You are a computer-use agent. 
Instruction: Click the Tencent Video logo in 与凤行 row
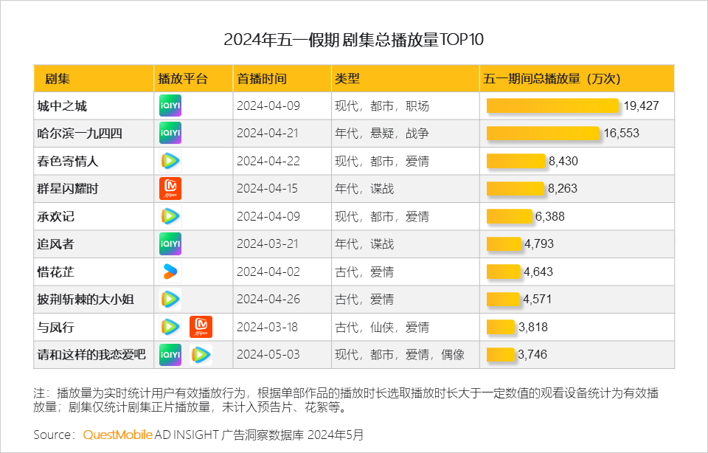tap(170, 327)
